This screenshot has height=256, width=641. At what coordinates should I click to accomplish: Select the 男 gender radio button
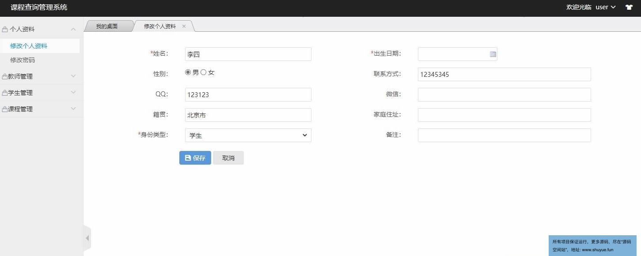point(188,72)
